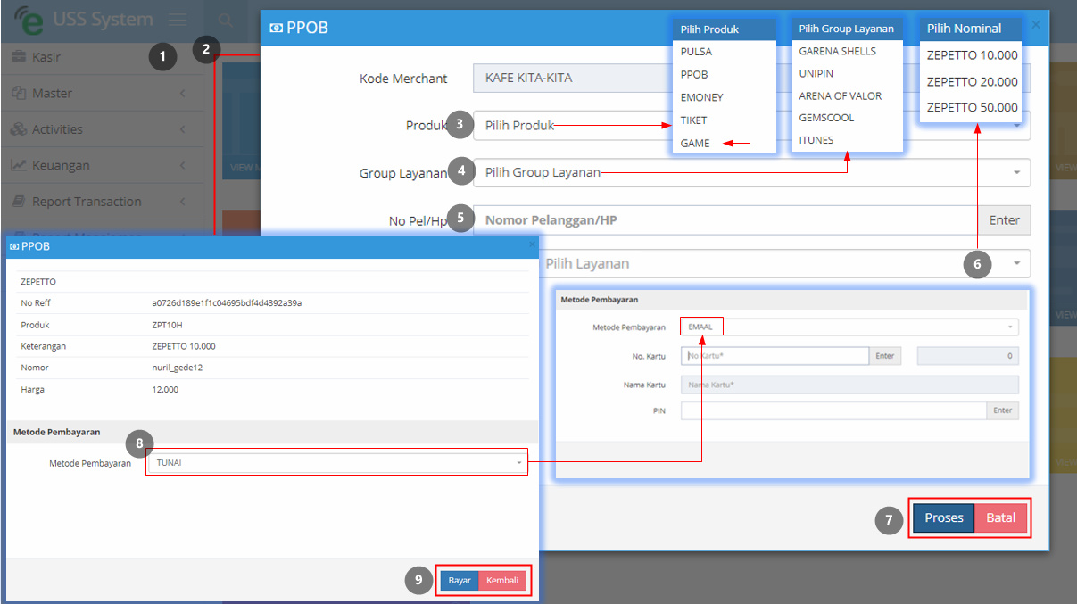Viewport: 1077px width, 604px height.
Task: Select GAME from product list
Action: tap(696, 143)
